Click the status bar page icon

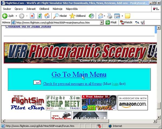[x=3, y=126]
